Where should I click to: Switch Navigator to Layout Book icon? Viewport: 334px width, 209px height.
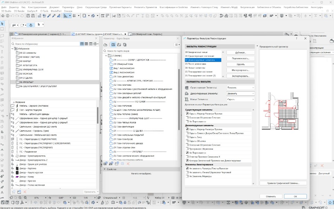[x=119, y=45]
